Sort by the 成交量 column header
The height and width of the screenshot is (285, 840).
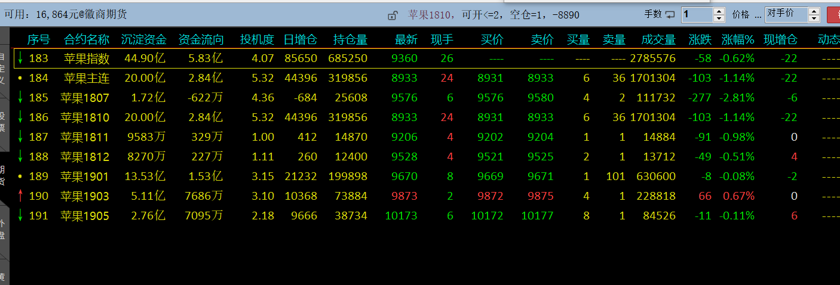658,40
